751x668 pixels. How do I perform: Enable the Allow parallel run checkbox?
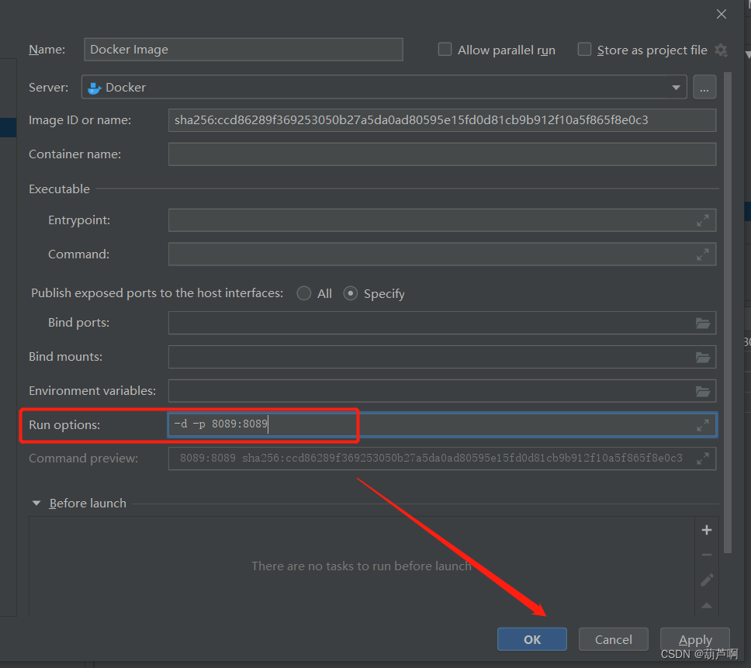coord(445,49)
